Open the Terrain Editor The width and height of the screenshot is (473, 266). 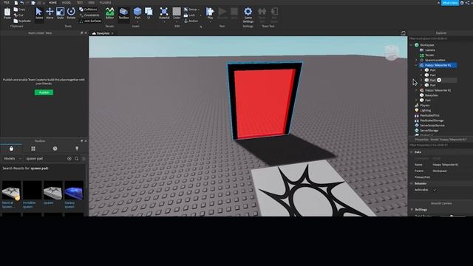110,13
